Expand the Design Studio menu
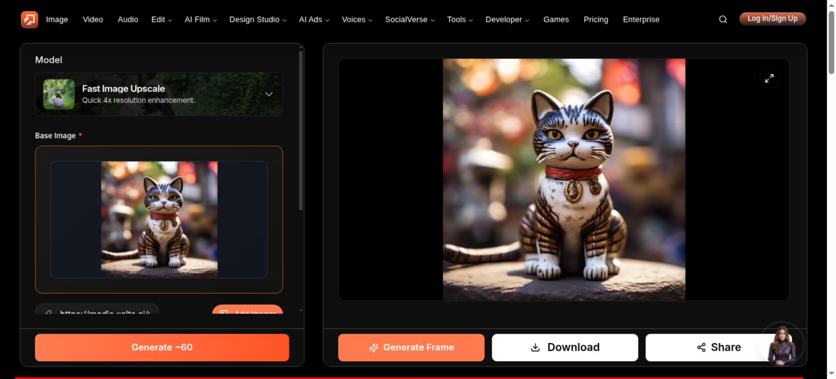 258,20
